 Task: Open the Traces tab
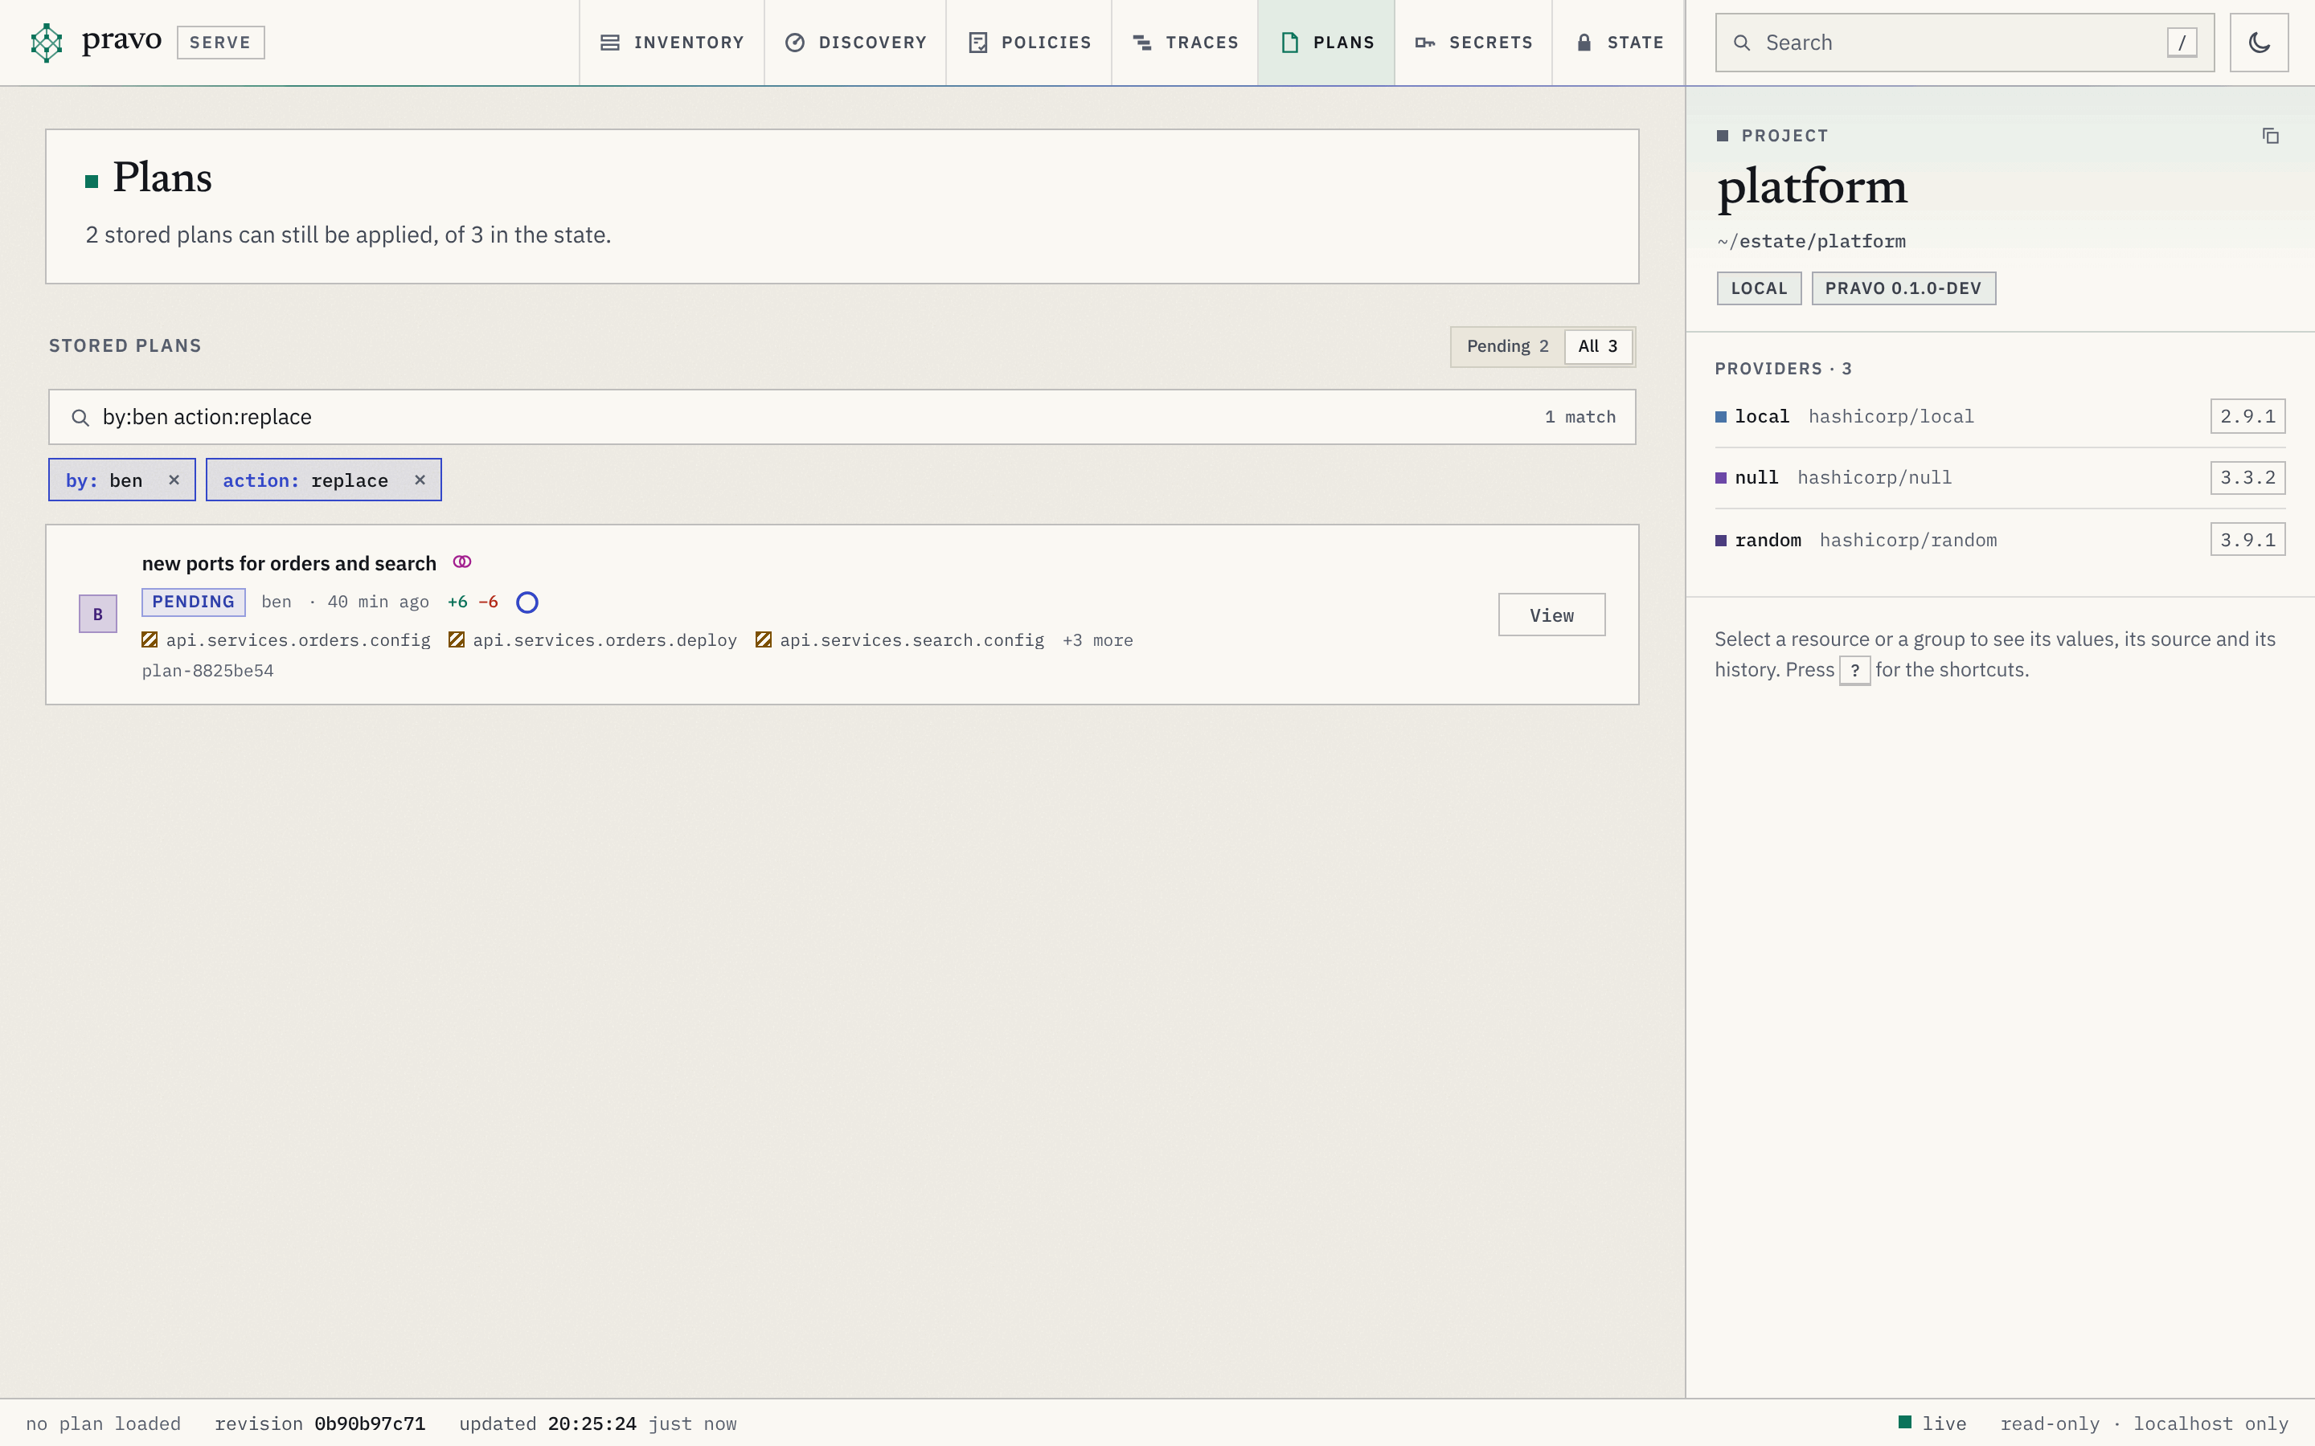pos(1186,42)
